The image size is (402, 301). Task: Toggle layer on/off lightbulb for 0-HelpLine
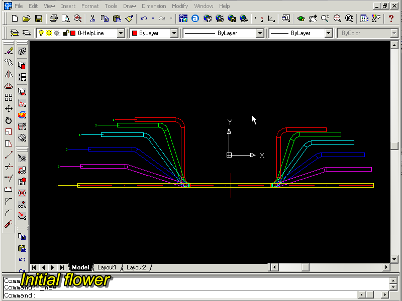click(x=41, y=33)
